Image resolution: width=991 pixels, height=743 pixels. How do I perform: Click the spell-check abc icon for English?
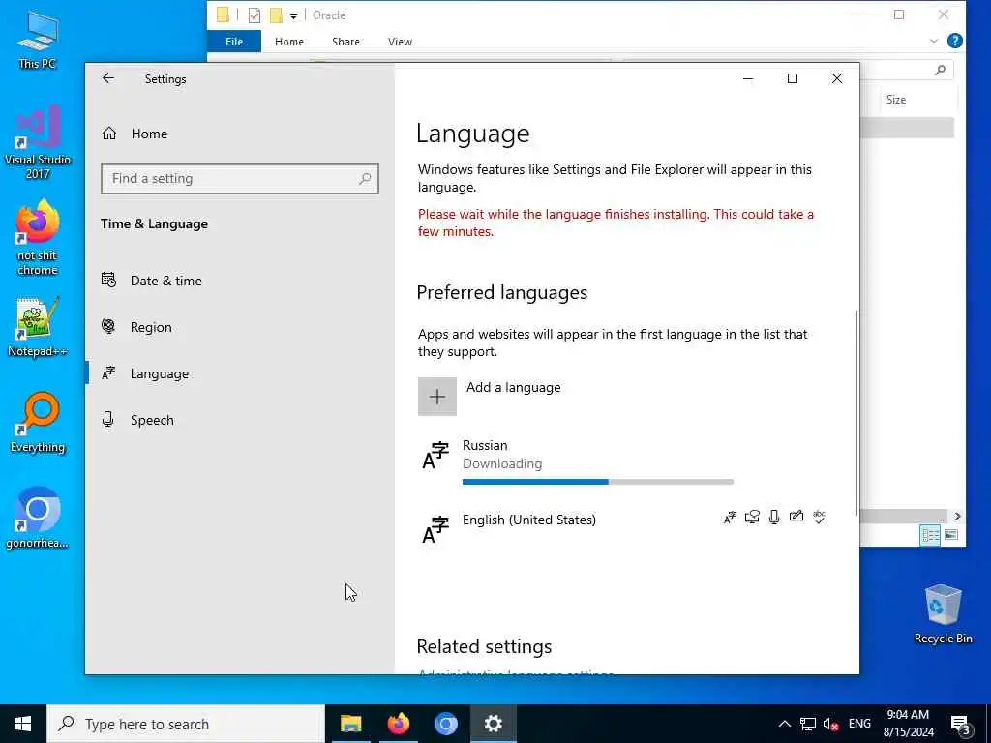[819, 517]
